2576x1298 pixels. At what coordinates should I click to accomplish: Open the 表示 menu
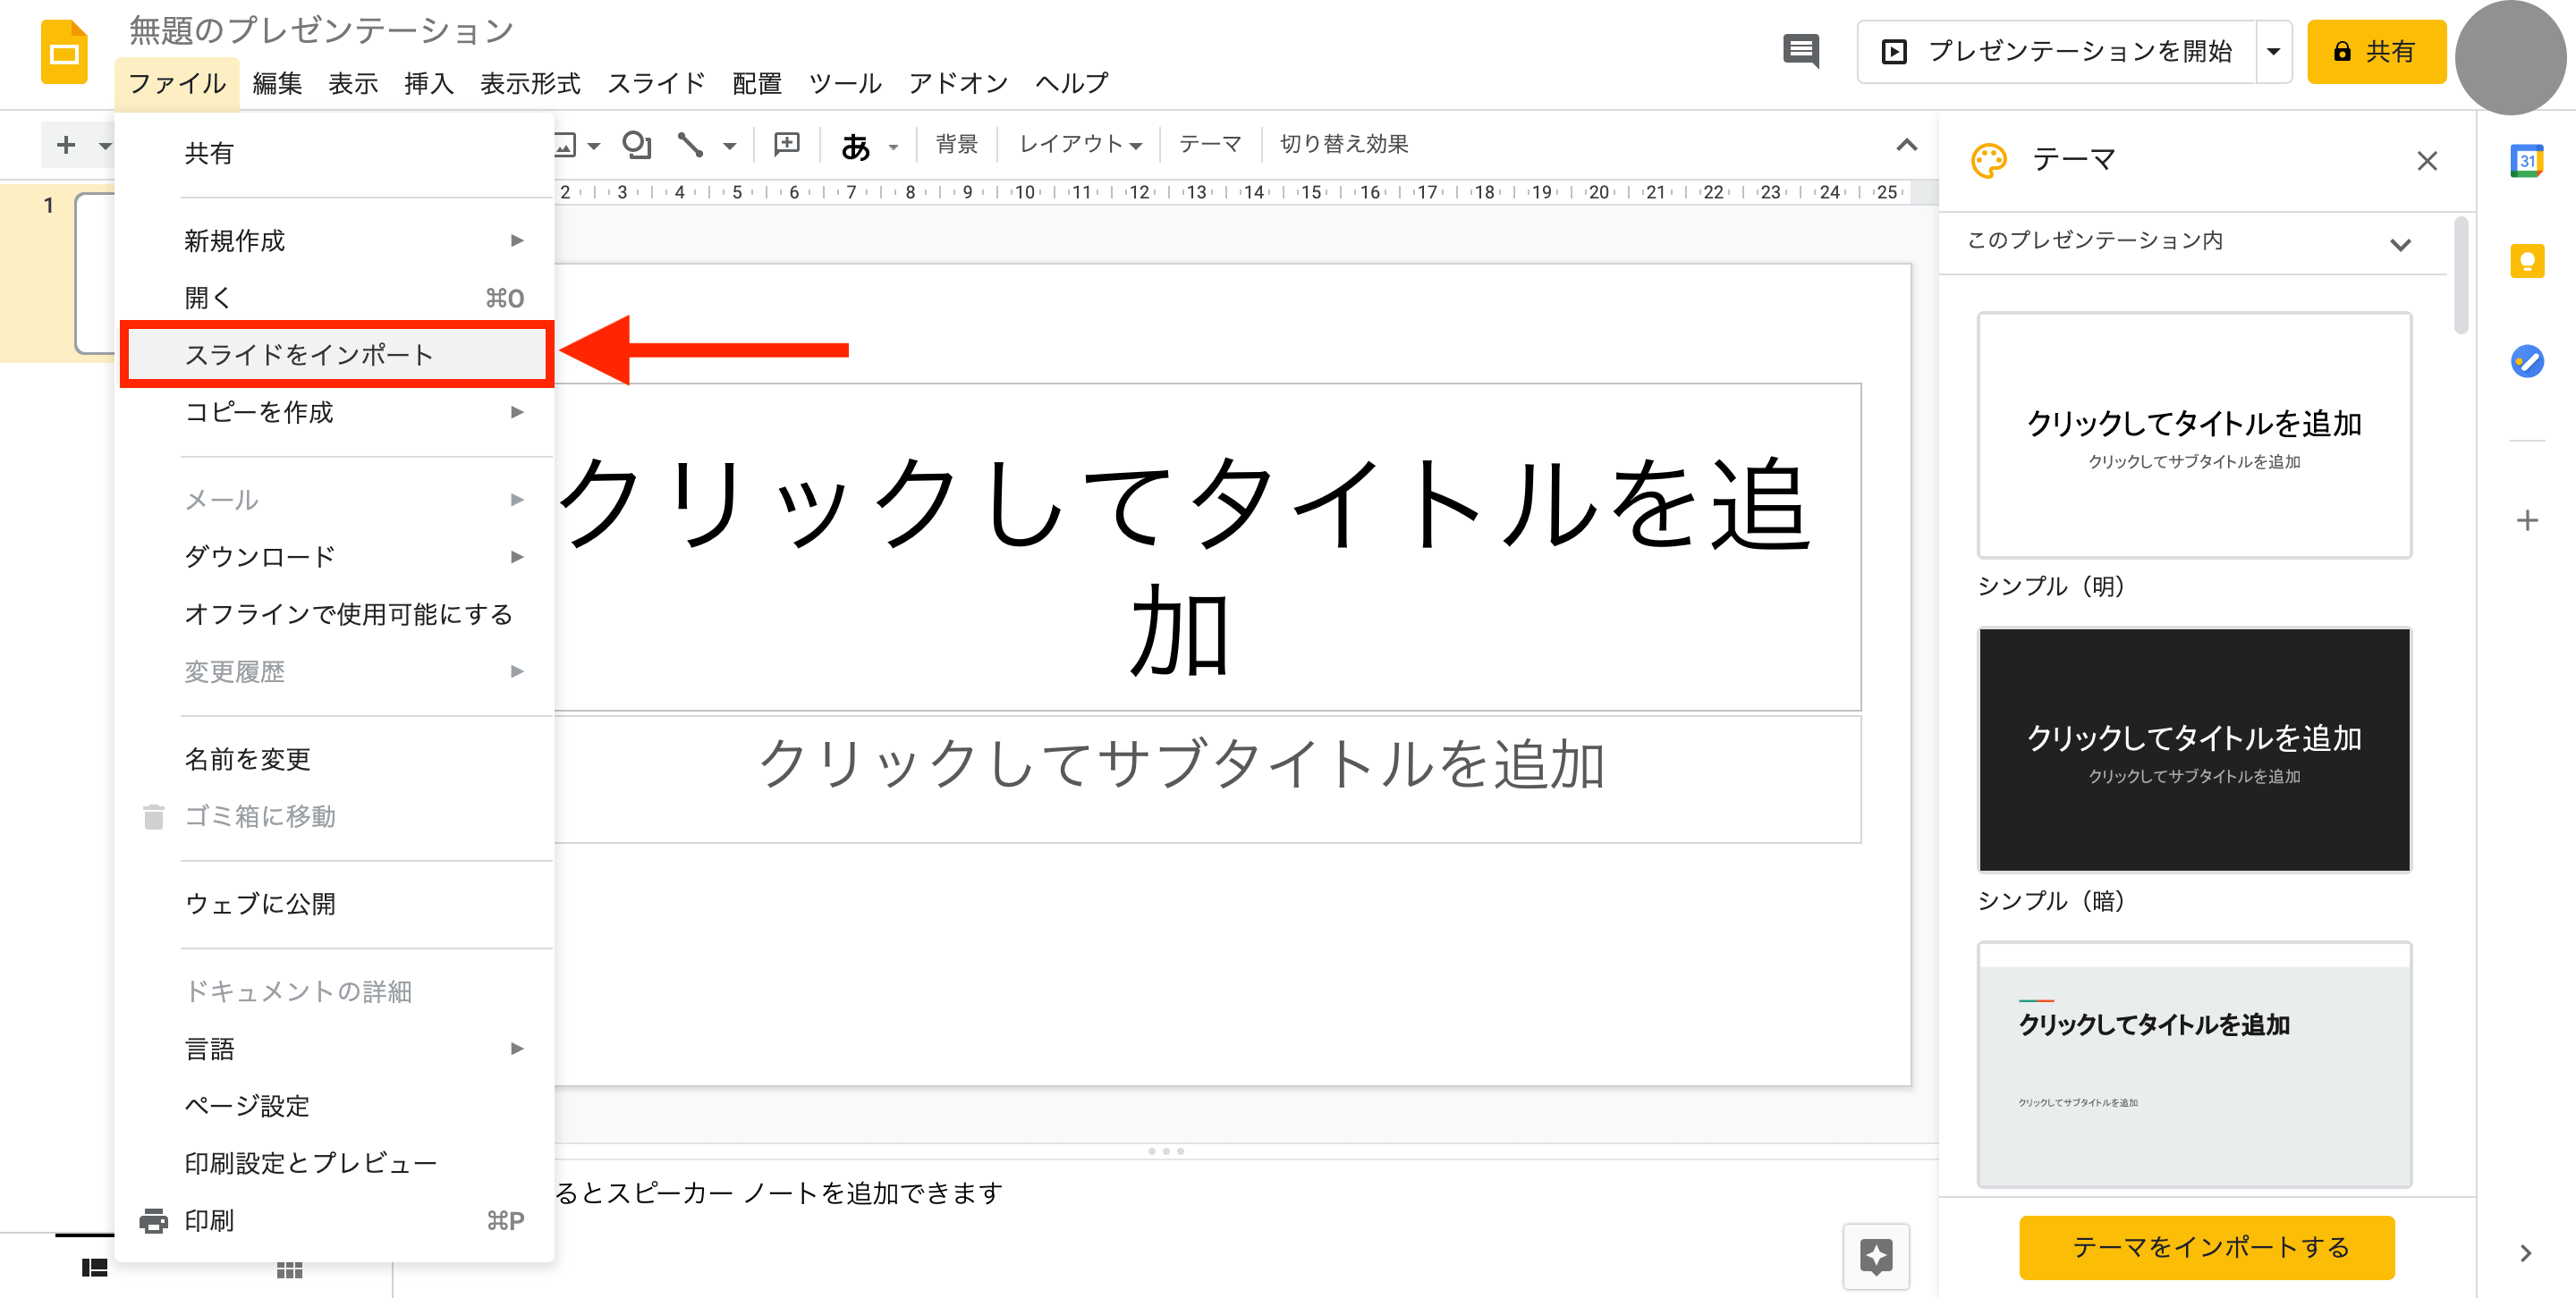pos(353,83)
